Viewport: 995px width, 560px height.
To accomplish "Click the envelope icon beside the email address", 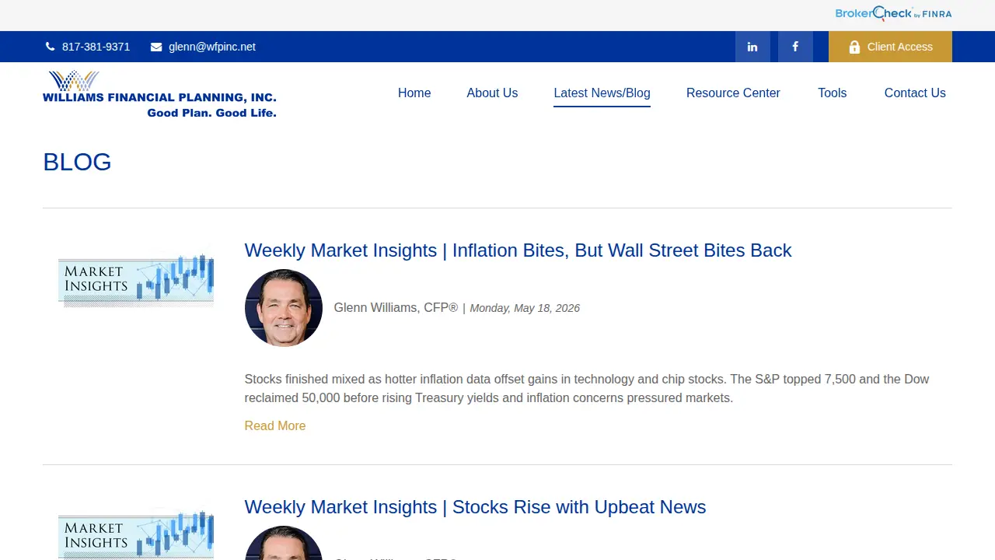I will point(156,47).
